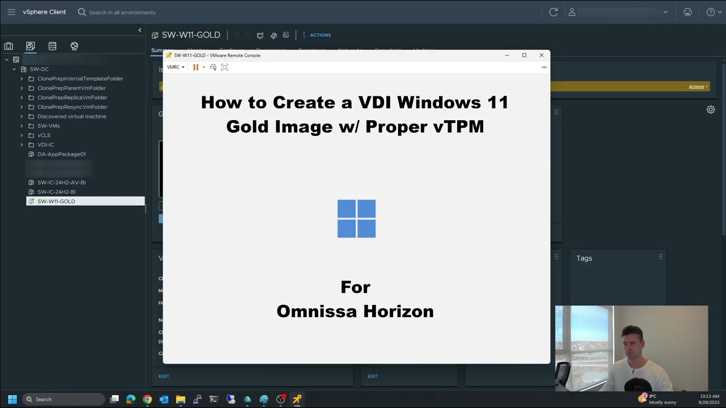Viewport: 726px width, 408px height.
Task: Select SW-IC-24H2-AV-BI VM
Action: coord(61,182)
